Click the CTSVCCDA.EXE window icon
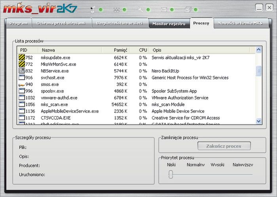The height and width of the screenshot is (197, 277). coord(22,117)
